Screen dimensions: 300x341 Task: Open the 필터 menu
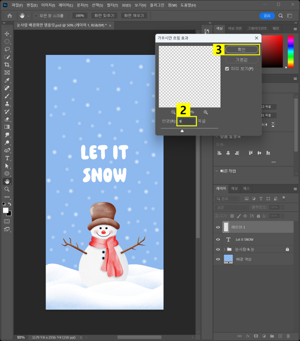coord(112,5)
